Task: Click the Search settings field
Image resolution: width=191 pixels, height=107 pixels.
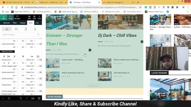Action: pos(21,34)
